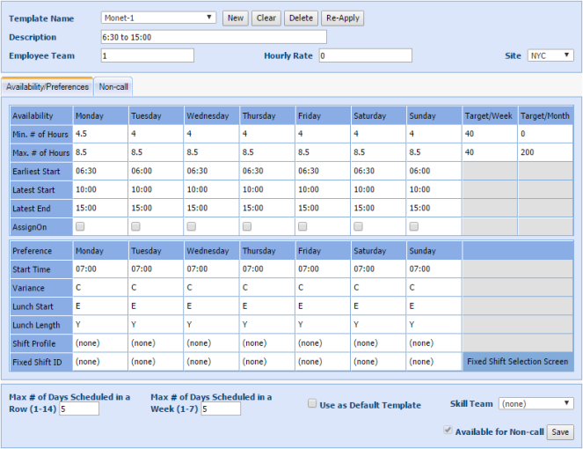The height and width of the screenshot is (449, 583).
Task: Save the template with Save button
Action: [561, 432]
